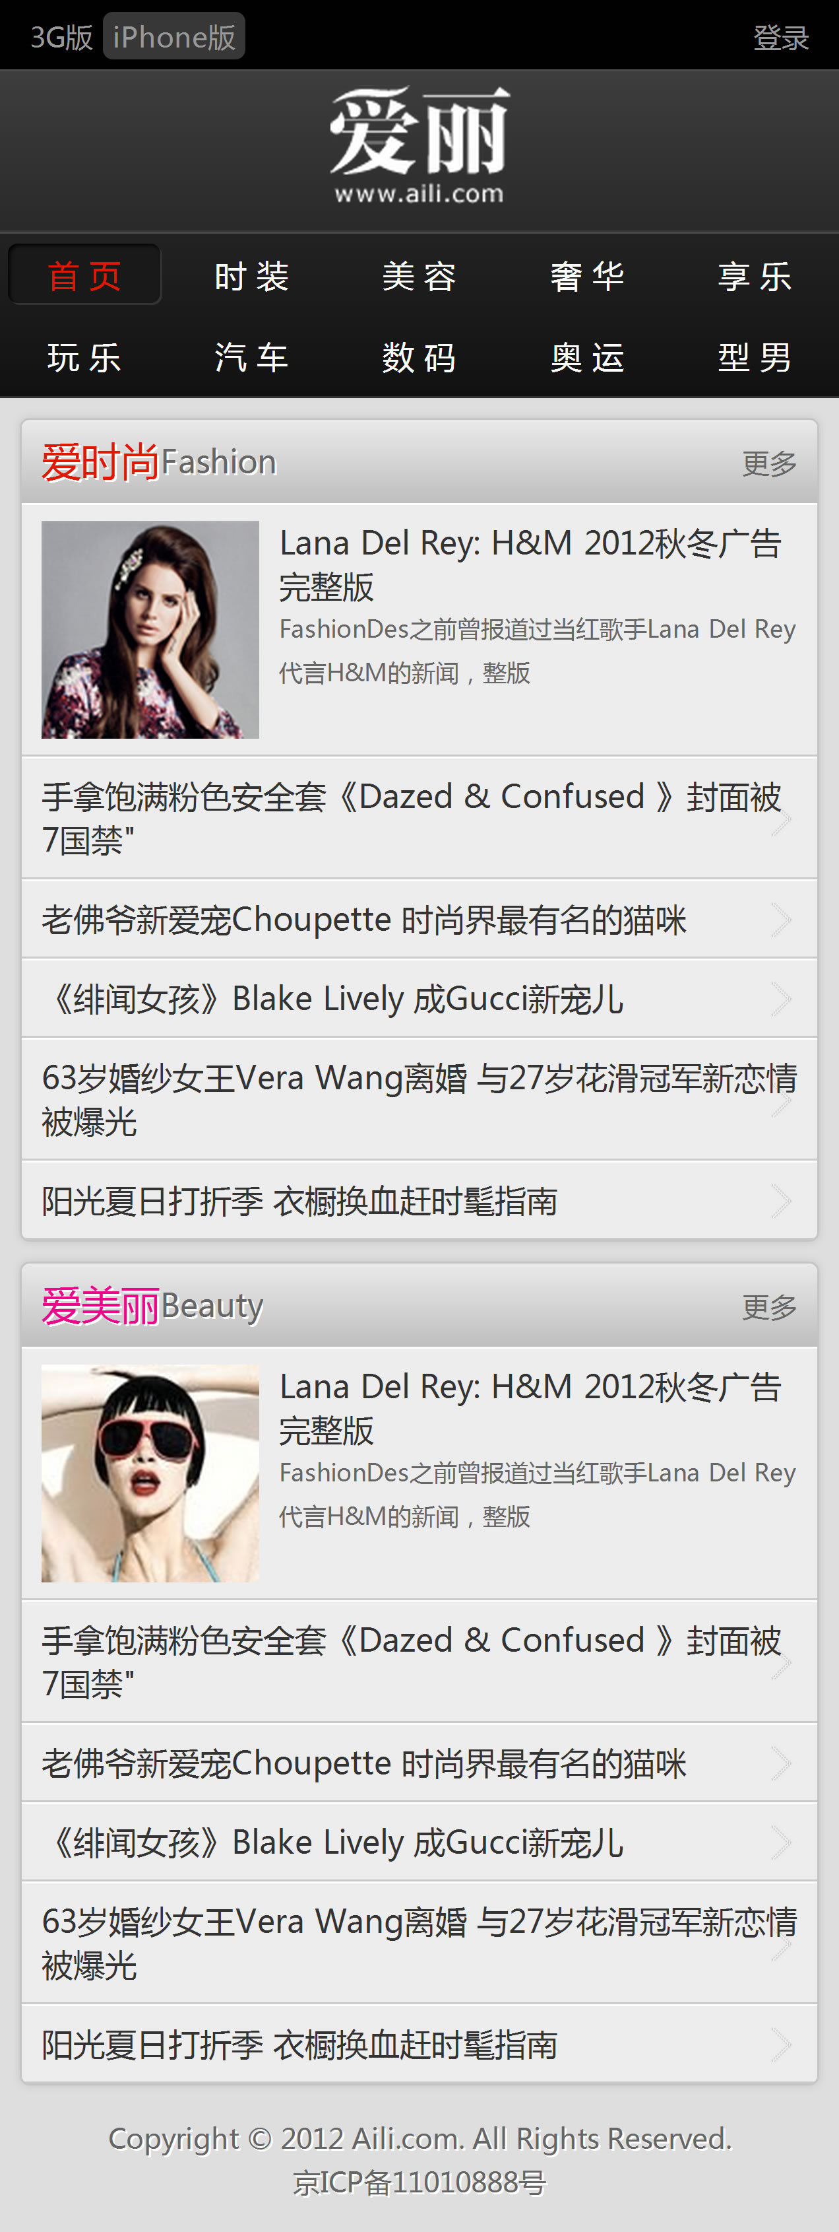The image size is (839, 2232).
Task: Click the sunglasses model thumbnail in Beauty
Action: click(x=150, y=1473)
